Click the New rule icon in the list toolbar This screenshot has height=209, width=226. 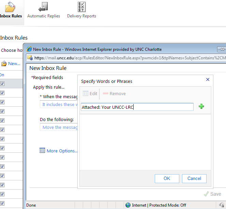(x=4, y=63)
